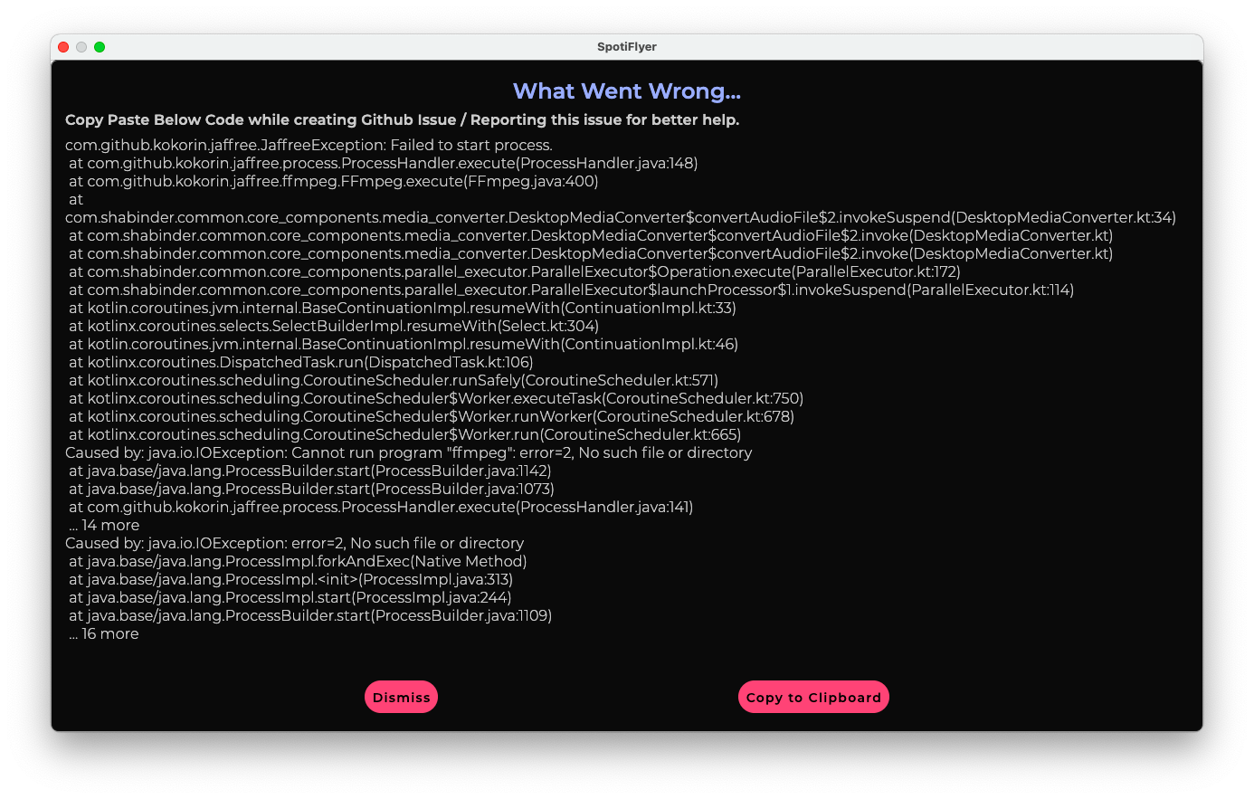Maximize SpotiFlyer using the green button
1254x799 pixels.
[x=100, y=47]
